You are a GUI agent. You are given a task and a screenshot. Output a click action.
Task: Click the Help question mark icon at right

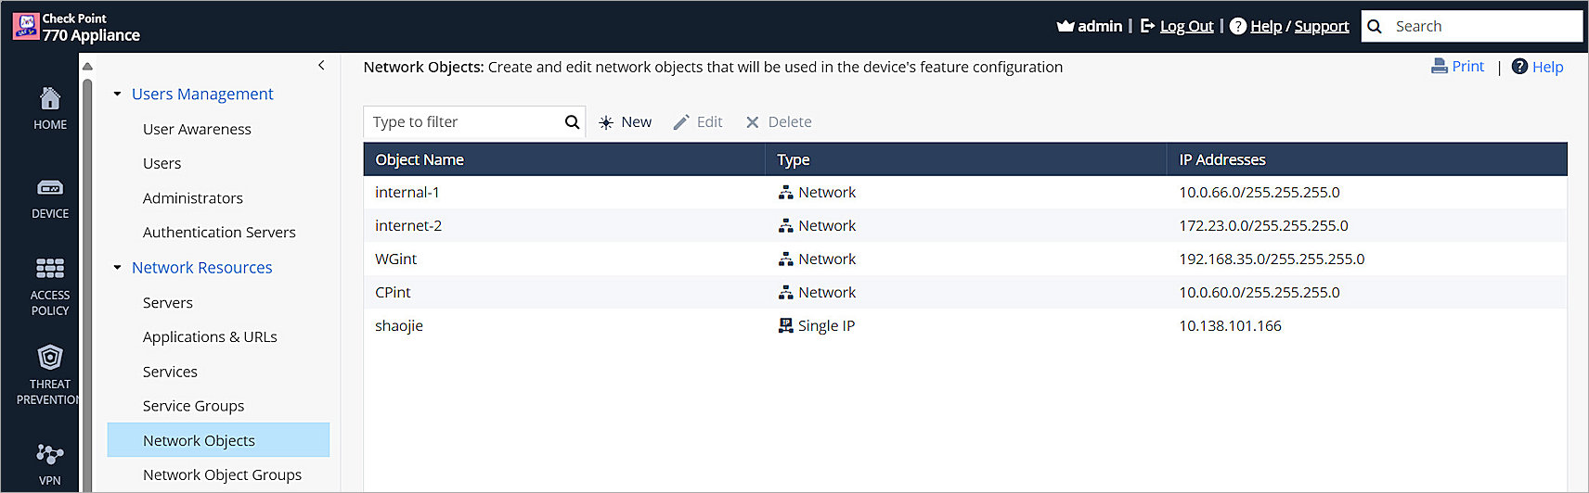tap(1519, 67)
